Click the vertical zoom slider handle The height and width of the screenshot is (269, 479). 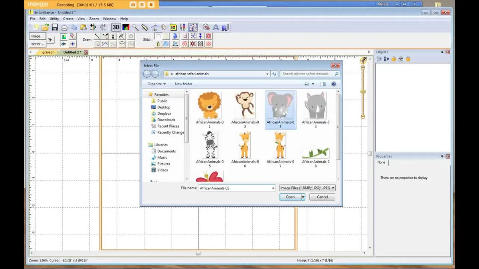(363, 92)
